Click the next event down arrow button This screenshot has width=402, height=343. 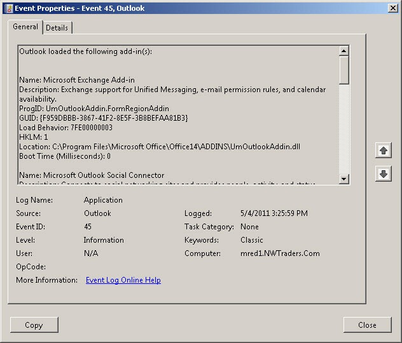tap(384, 174)
